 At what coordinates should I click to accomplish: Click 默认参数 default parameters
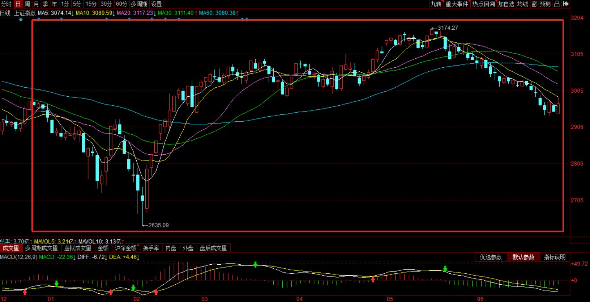pos(523,257)
